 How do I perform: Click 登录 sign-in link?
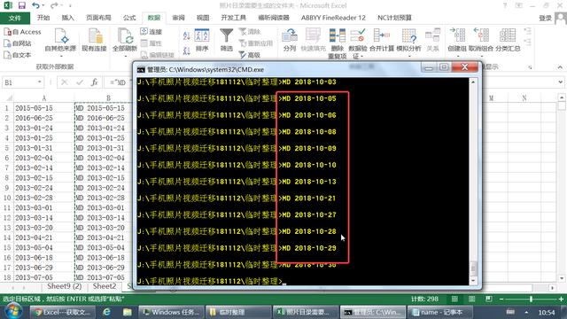click(545, 18)
